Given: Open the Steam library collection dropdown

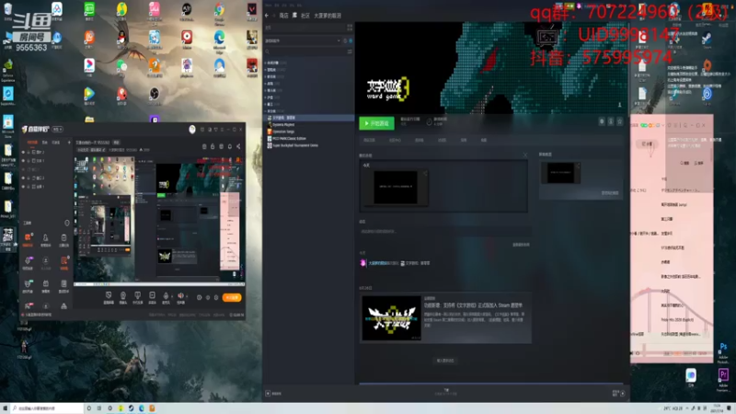Looking at the screenshot, I should (303, 40).
